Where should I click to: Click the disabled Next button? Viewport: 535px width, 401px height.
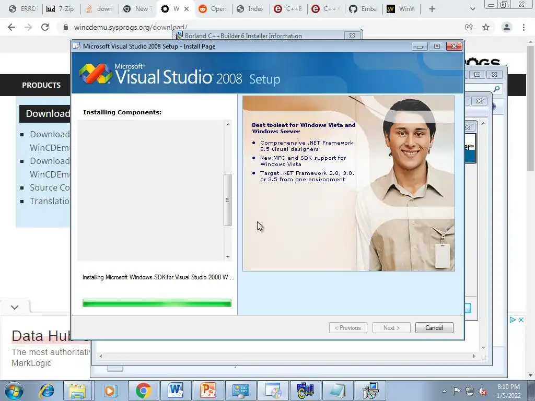[x=391, y=328]
